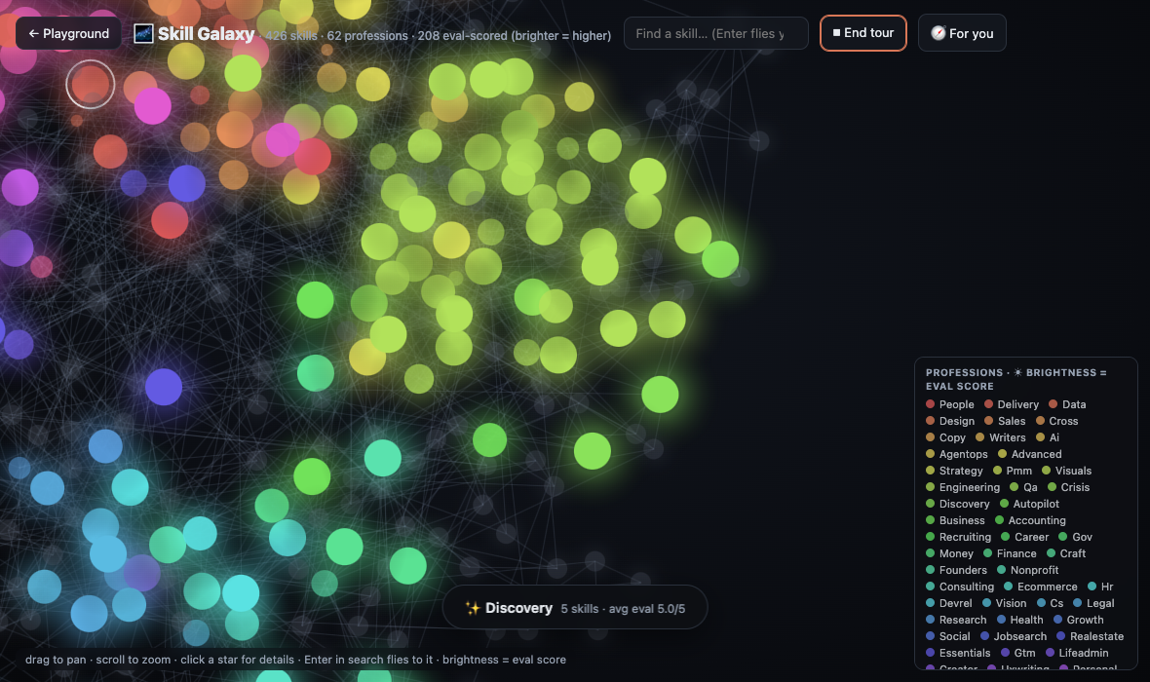Select Gtm in the legend

[x=1018, y=653]
